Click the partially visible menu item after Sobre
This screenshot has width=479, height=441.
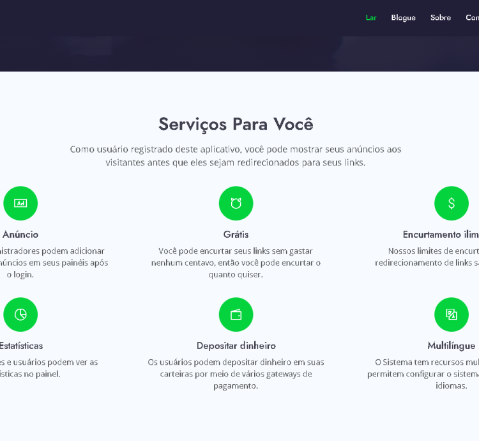click(x=472, y=18)
